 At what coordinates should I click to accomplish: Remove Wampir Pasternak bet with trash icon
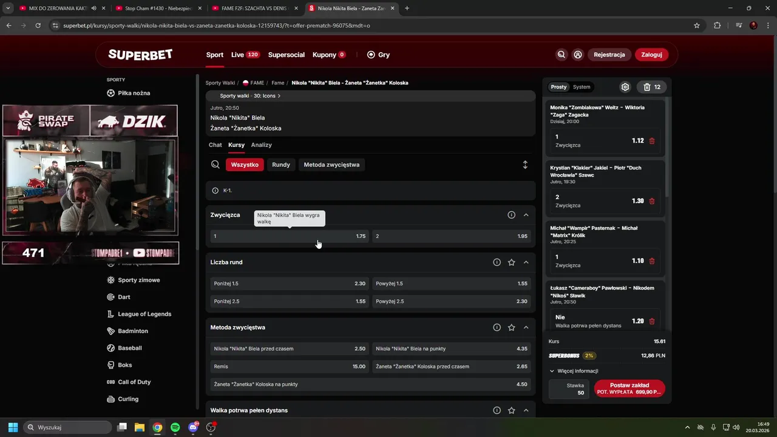pyautogui.click(x=652, y=261)
